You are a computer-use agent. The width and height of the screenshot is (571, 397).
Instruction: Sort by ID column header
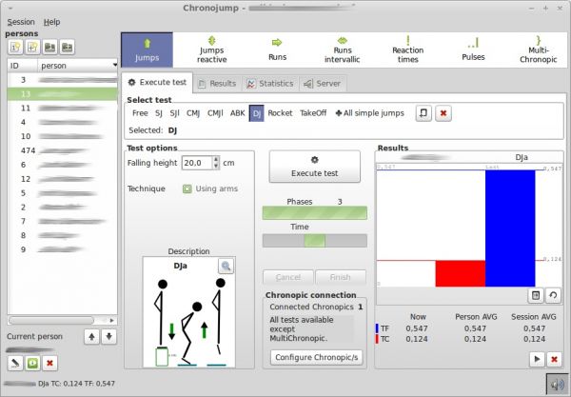[22, 66]
